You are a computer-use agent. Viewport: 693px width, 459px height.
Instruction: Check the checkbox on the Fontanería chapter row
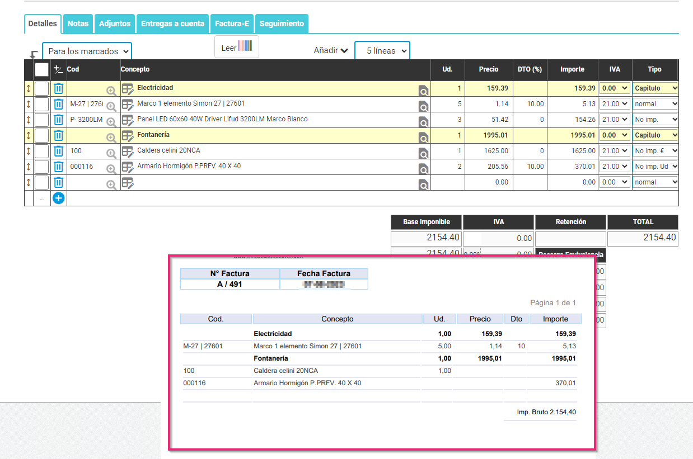41,135
